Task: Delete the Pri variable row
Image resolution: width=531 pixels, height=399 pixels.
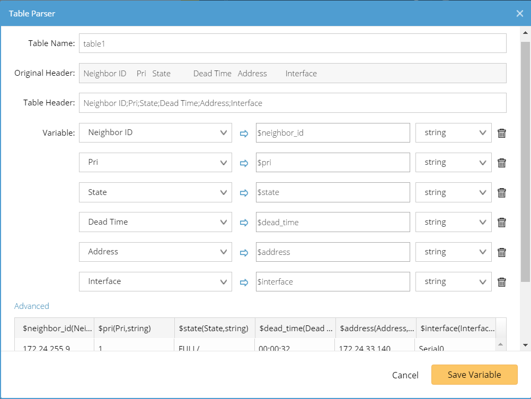Action: (501, 163)
